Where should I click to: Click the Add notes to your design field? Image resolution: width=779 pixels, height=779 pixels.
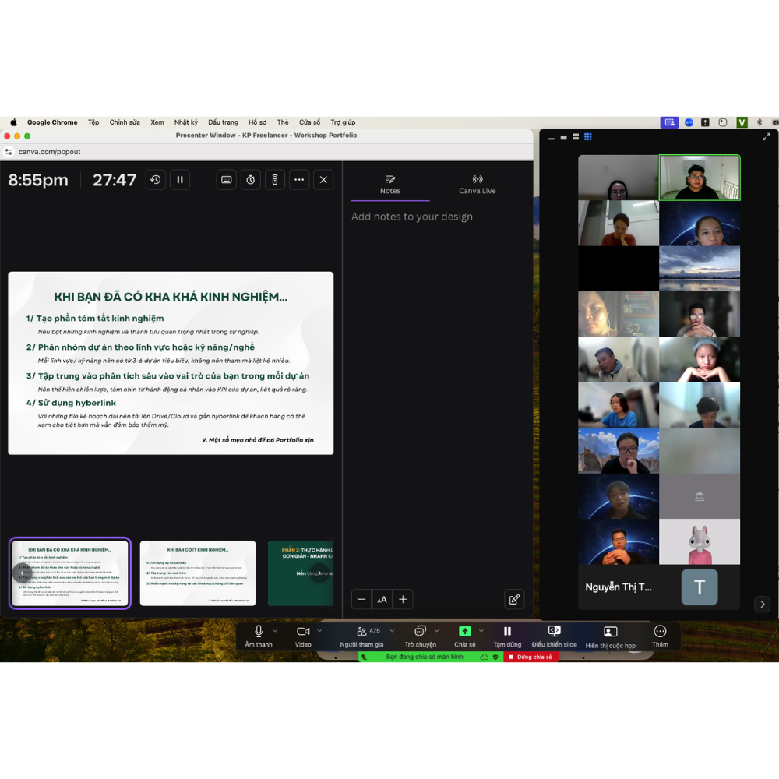pos(412,217)
